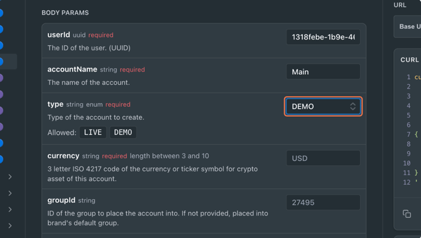Open the last purple-badged sidebar endpoint
Viewport: 421px width, 238px height.
[1, 127]
